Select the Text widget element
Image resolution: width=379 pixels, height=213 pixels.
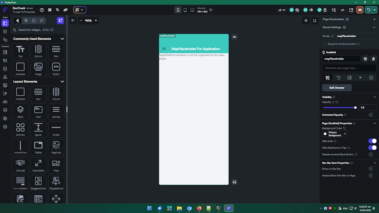click(x=20, y=51)
